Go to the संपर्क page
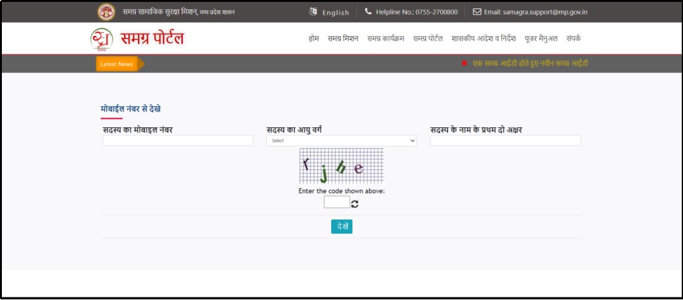 pos(573,38)
